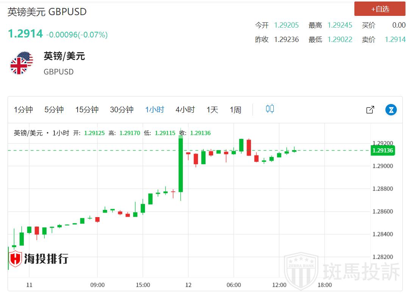The width and height of the screenshot is (407, 295).
Task: Click the candlestick chart type icon
Action: pyautogui.click(x=270, y=109)
